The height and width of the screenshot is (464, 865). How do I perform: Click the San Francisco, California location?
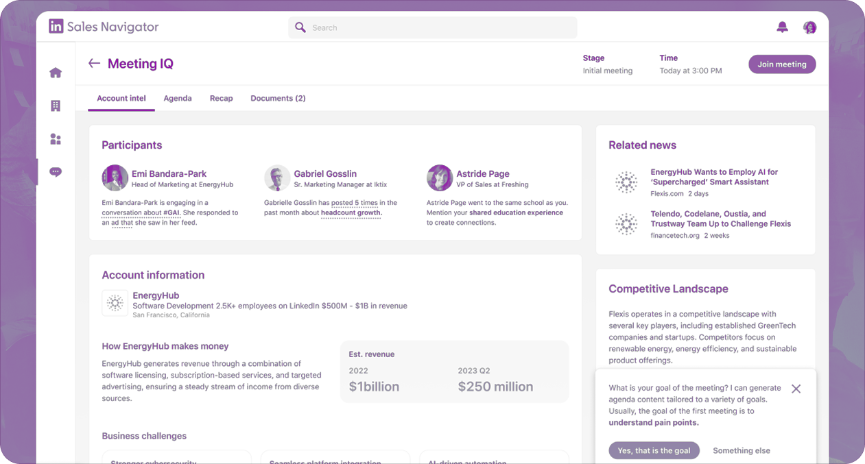171,315
